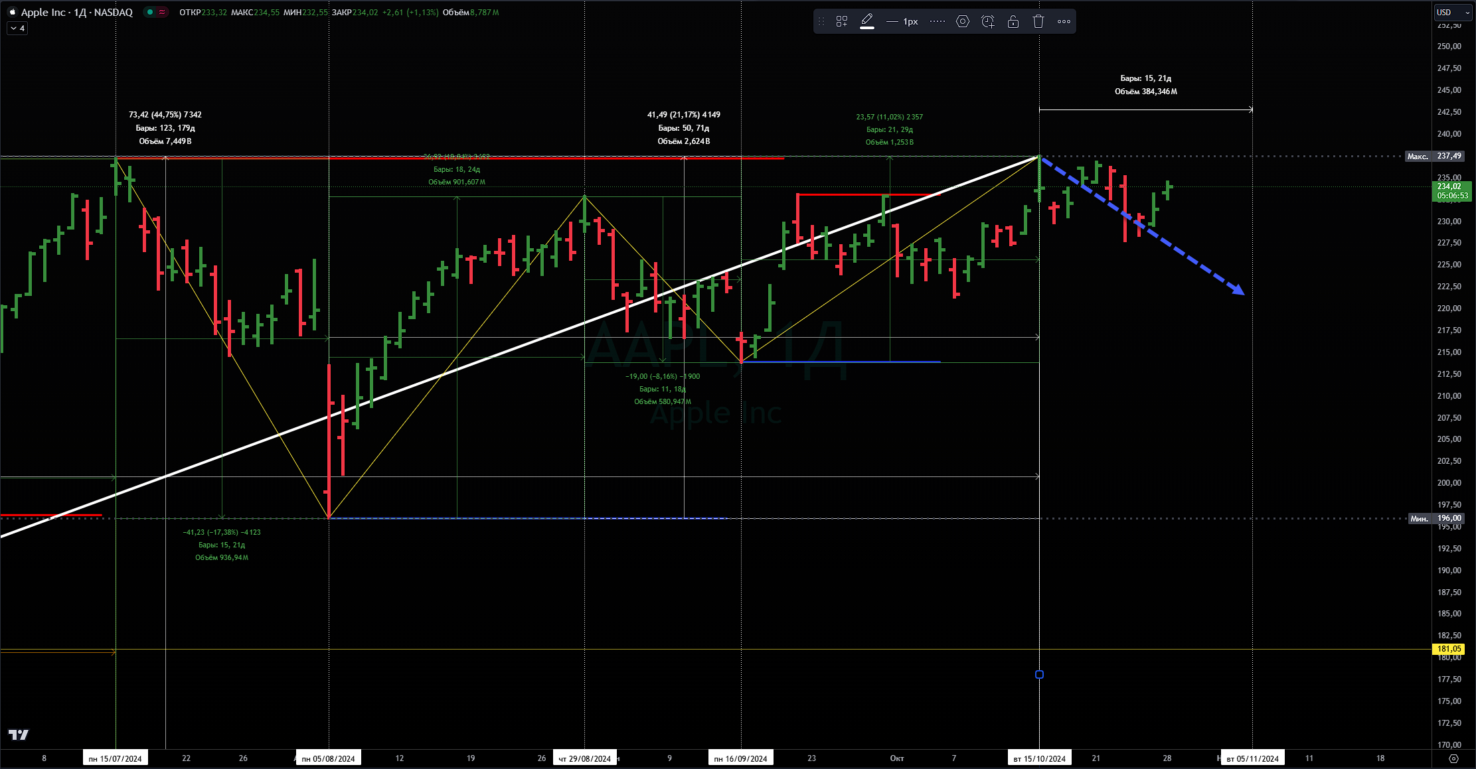Open chart settings gear on axis corner

(1453, 758)
